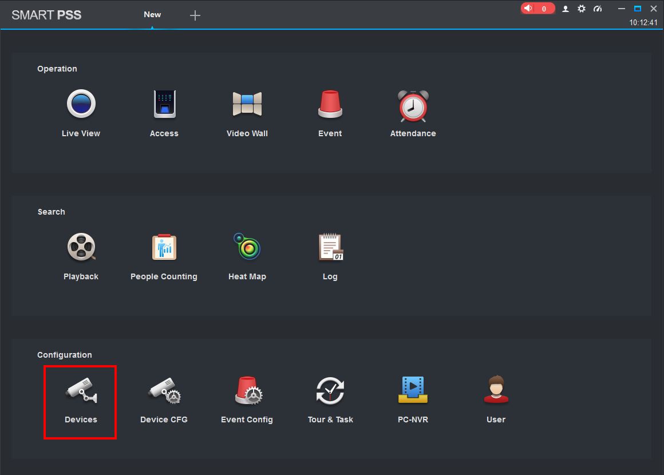Minimize the SMART PSS window

click(x=622, y=9)
